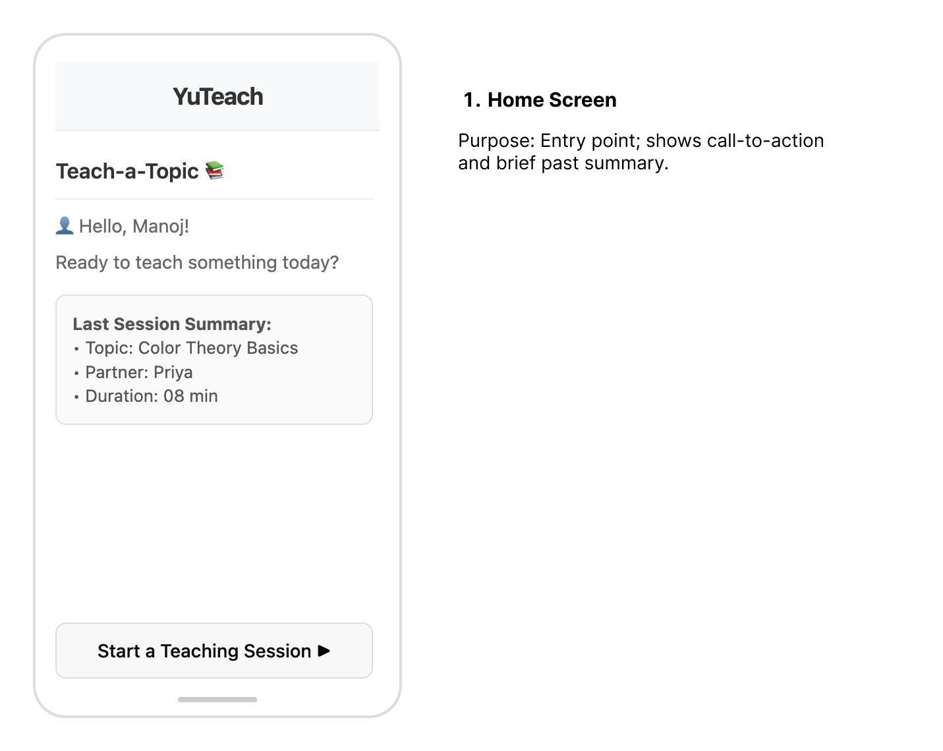Click the 'Ready to teach something today?' text
This screenshot has width=943, height=751.
tap(197, 262)
